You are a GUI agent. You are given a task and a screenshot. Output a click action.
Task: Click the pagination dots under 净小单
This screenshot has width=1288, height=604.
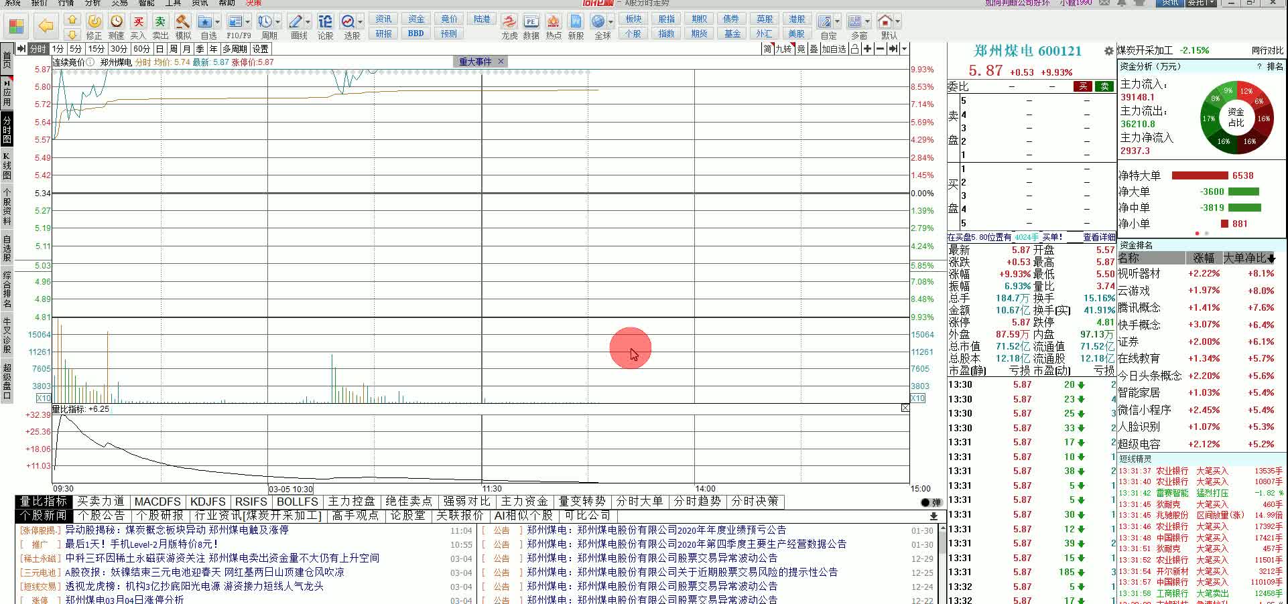pyautogui.click(x=1202, y=234)
